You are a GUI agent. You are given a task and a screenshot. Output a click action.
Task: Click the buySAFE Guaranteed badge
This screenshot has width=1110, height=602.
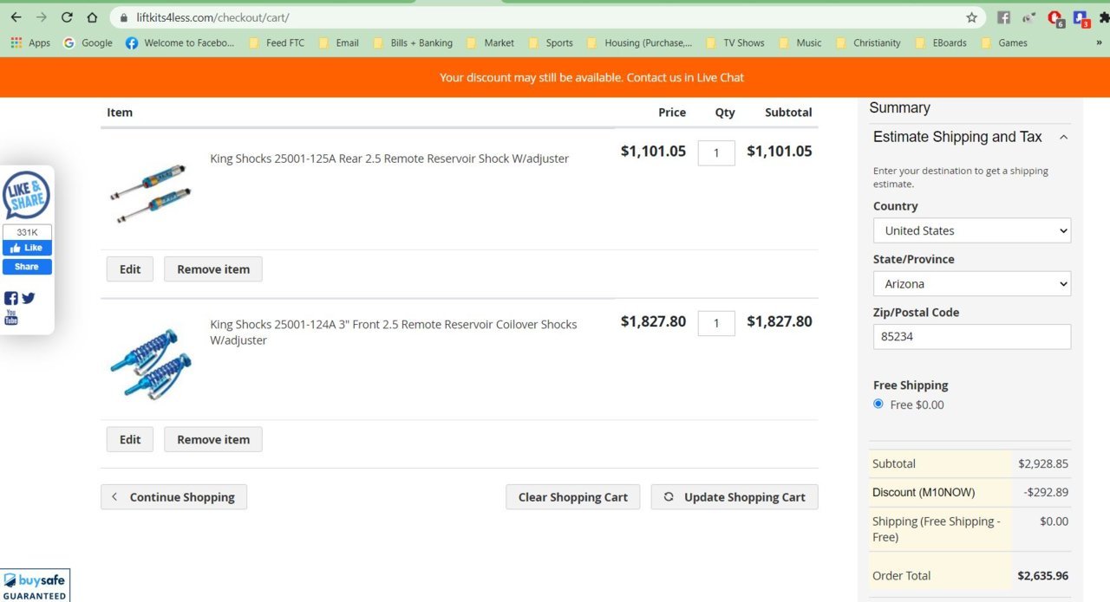(35, 586)
